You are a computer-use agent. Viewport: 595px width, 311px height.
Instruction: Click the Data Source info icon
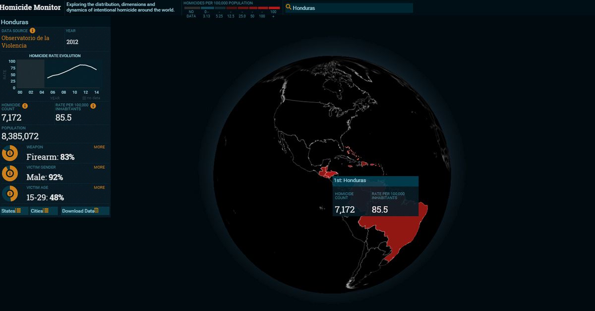pos(33,31)
